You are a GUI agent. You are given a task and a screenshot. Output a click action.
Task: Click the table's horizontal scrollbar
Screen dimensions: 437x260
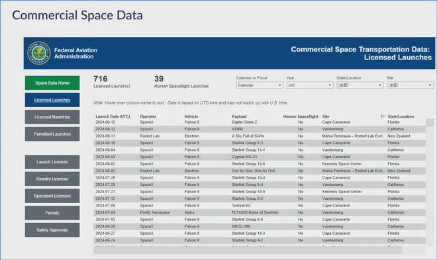(x=248, y=251)
